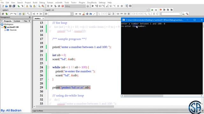Switch to the Files tab in Management
The width and height of the screenshot is (204, 114).
(25, 21)
